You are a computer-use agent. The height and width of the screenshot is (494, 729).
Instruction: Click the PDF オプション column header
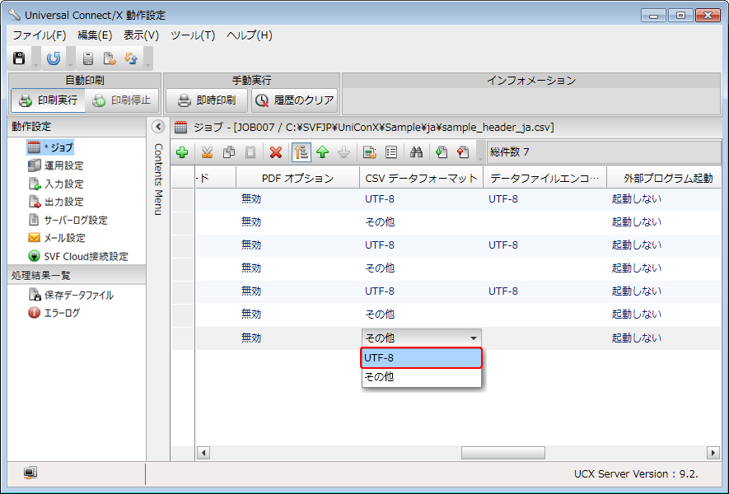(x=297, y=178)
